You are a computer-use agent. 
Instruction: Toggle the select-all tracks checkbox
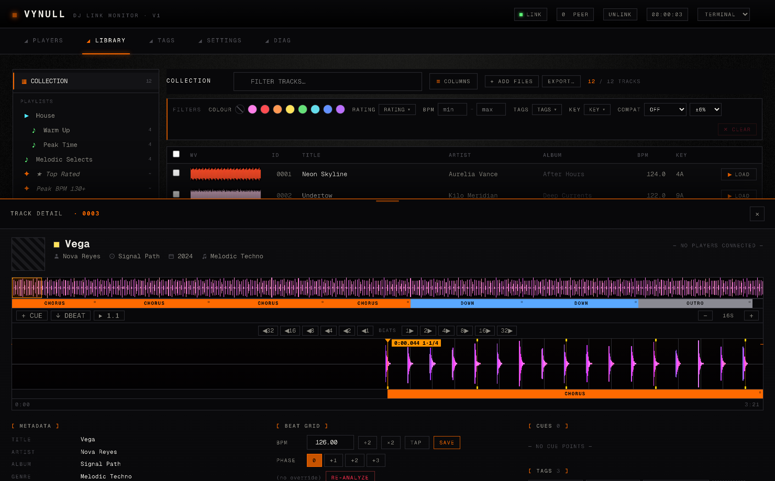176,154
